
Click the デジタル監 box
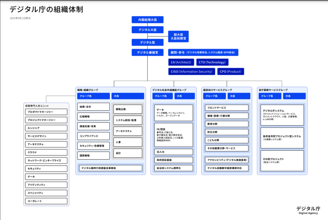(x=148, y=42)
